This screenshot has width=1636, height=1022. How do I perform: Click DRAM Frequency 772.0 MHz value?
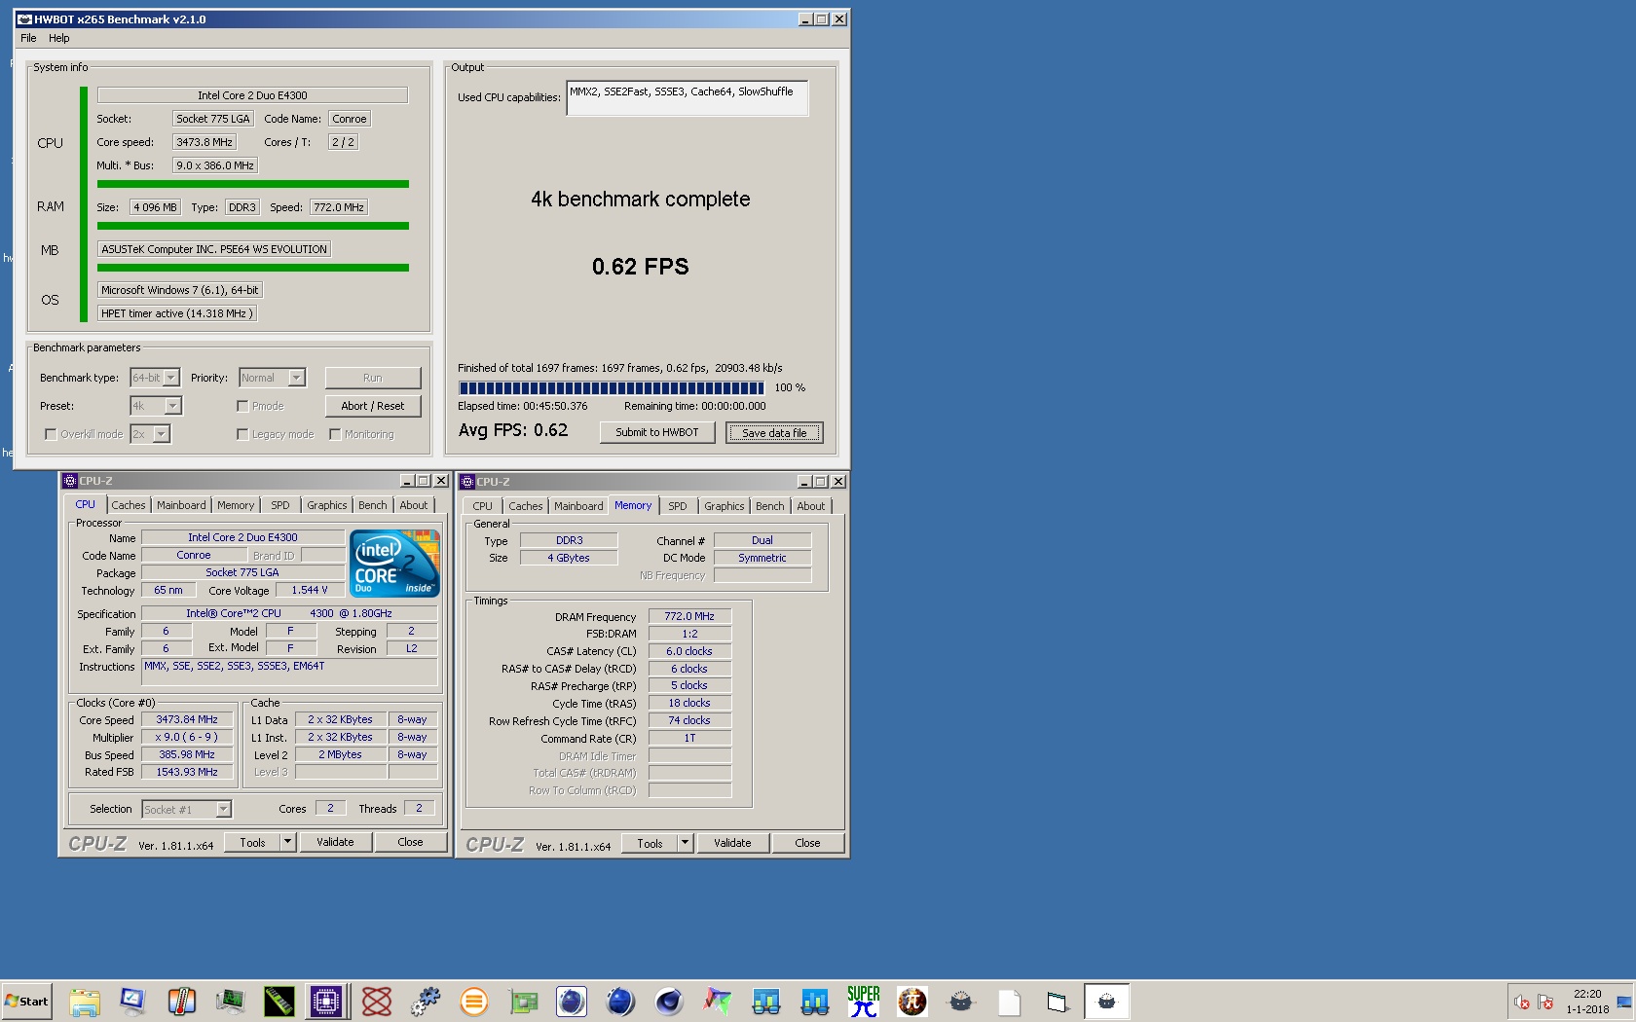coord(689,616)
